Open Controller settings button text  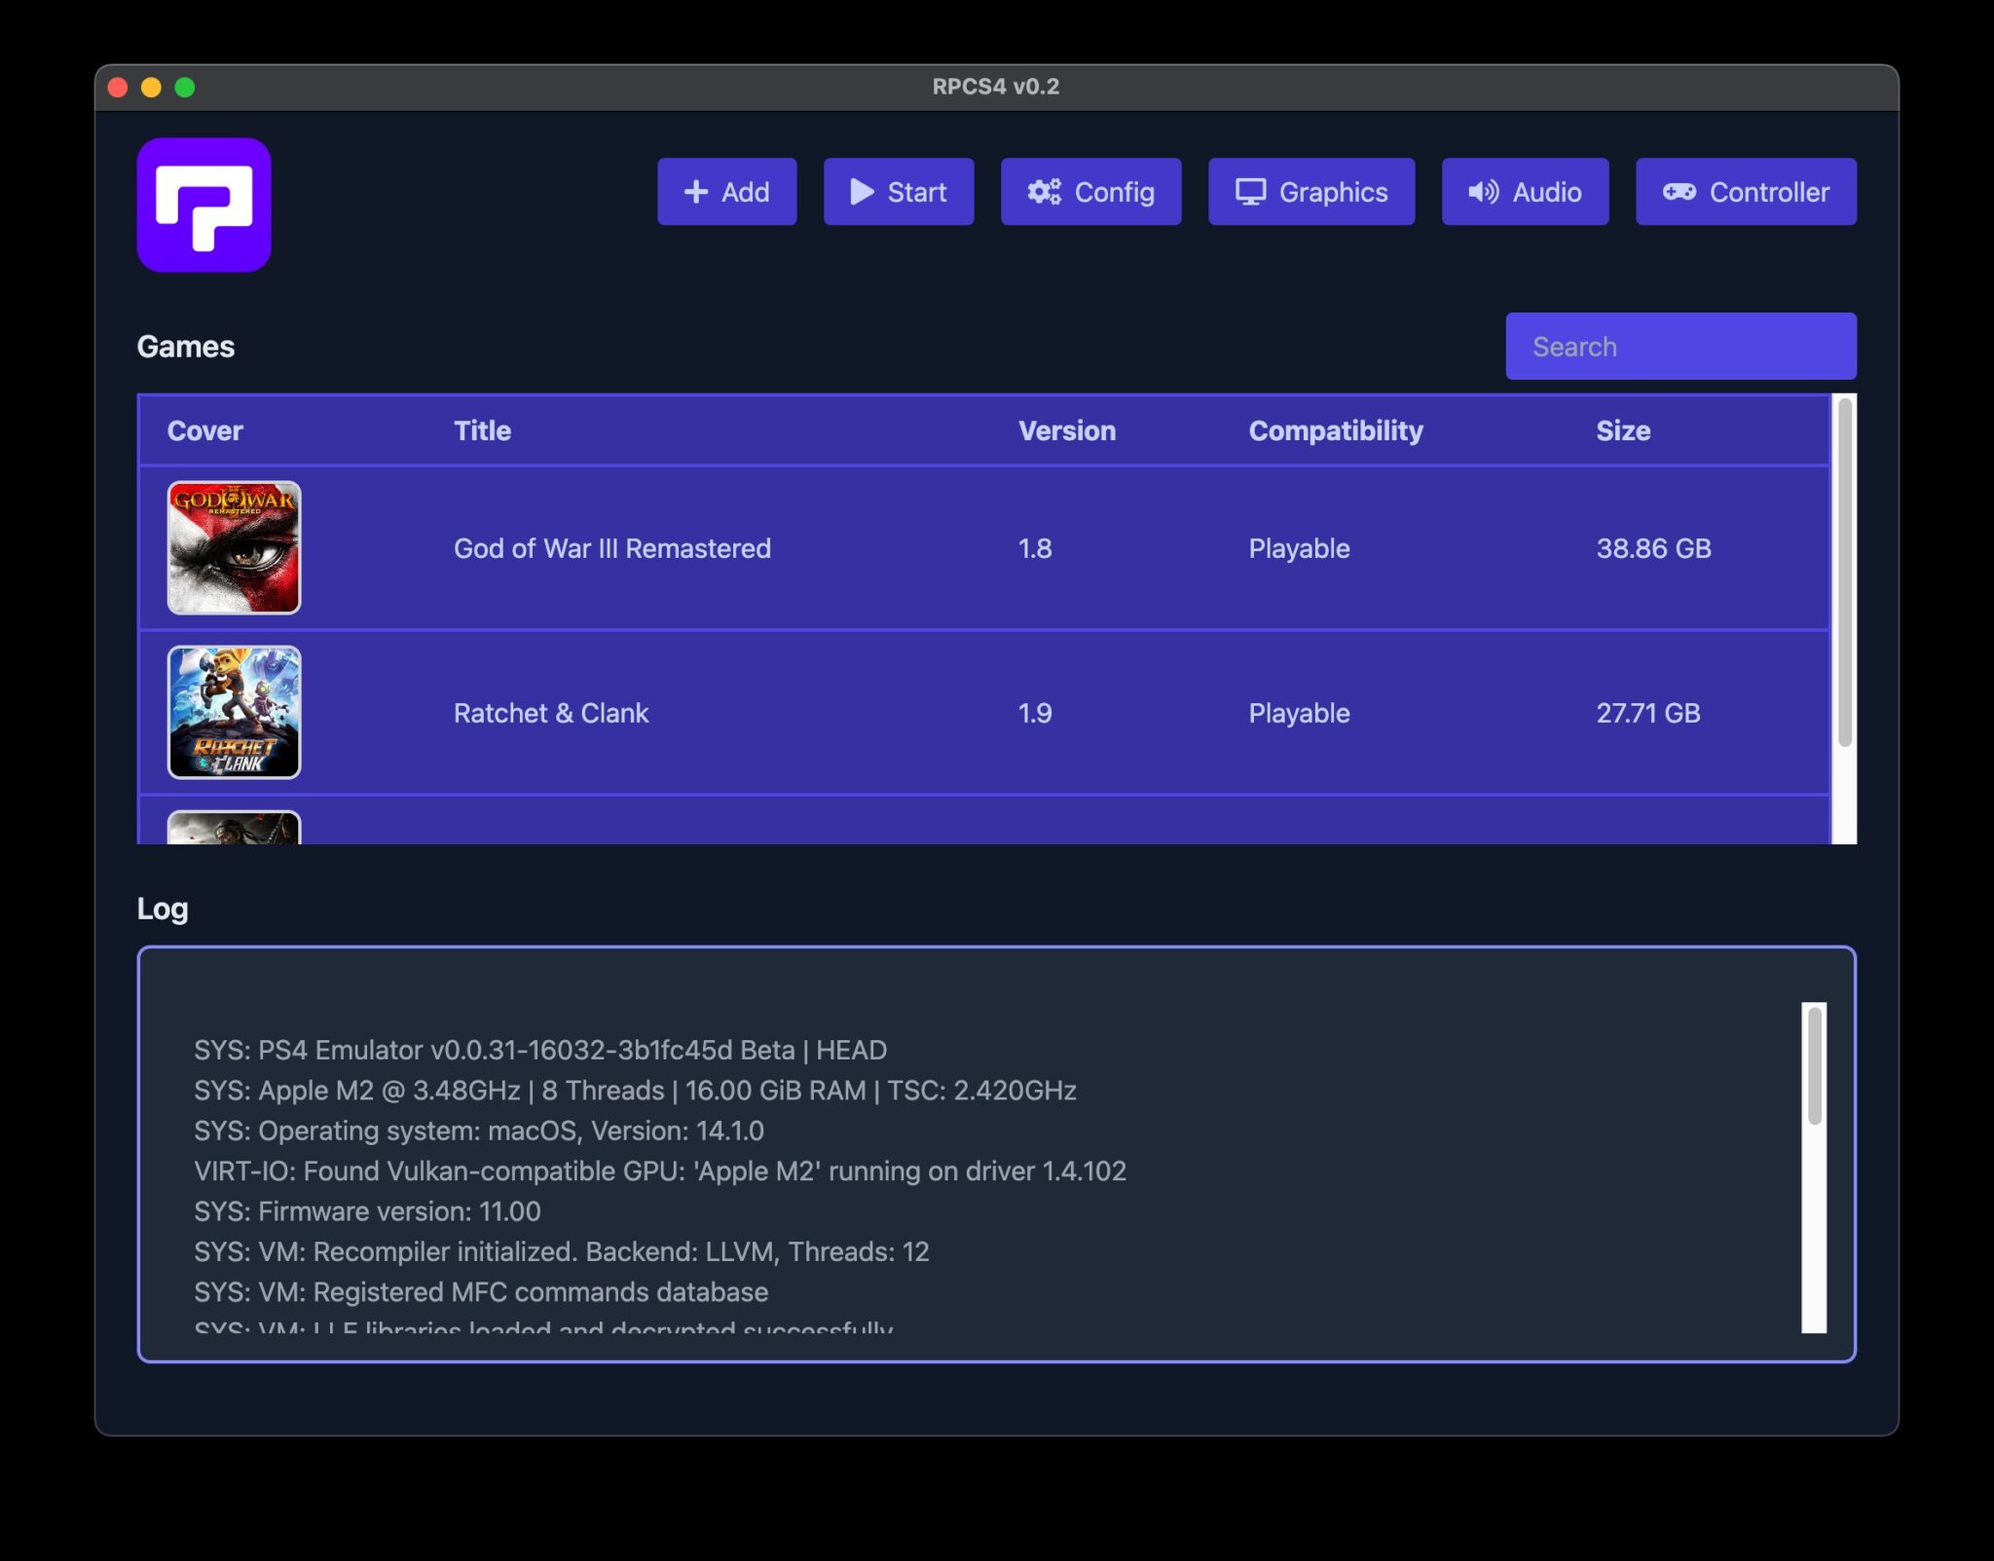[1769, 192]
